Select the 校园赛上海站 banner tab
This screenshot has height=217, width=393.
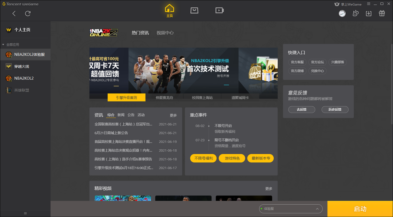coord(202,98)
